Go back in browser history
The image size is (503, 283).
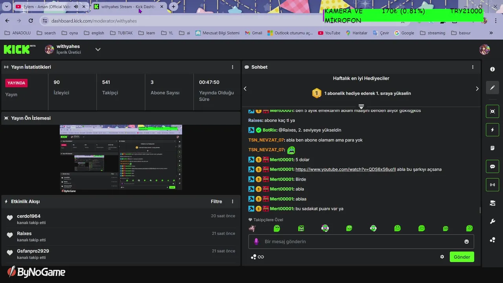point(7,21)
